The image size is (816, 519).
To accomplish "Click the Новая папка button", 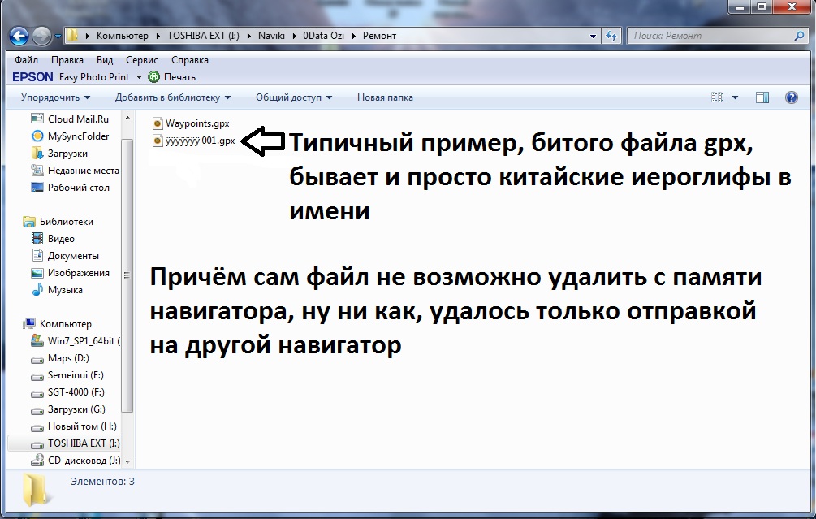I will pos(385,97).
